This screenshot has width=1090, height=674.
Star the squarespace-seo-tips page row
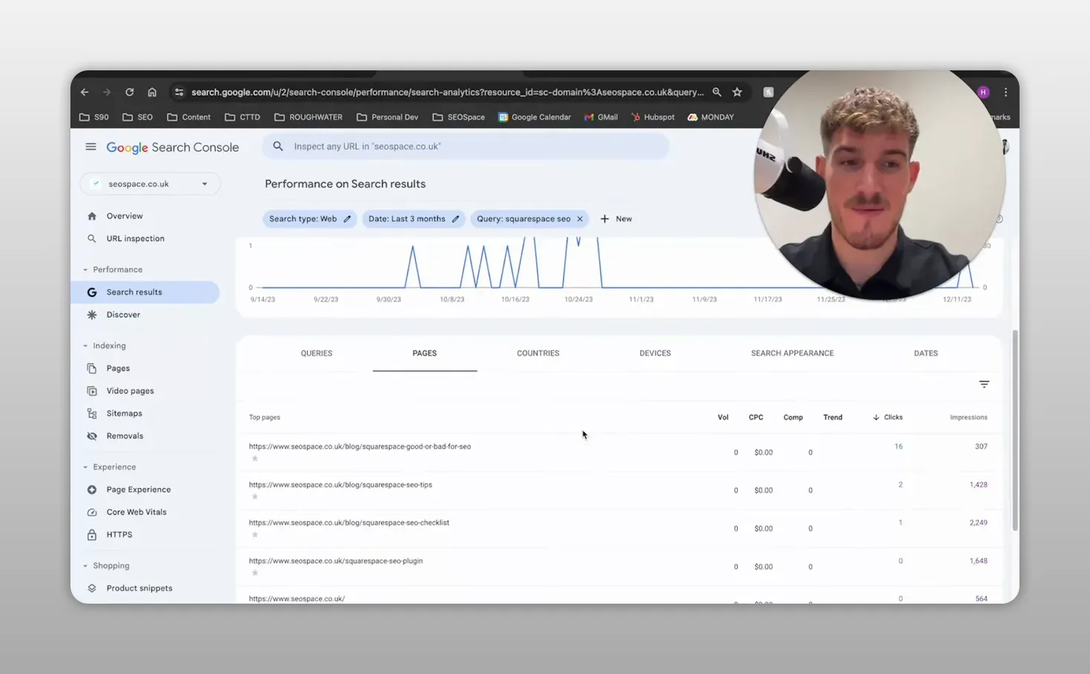[x=254, y=496]
